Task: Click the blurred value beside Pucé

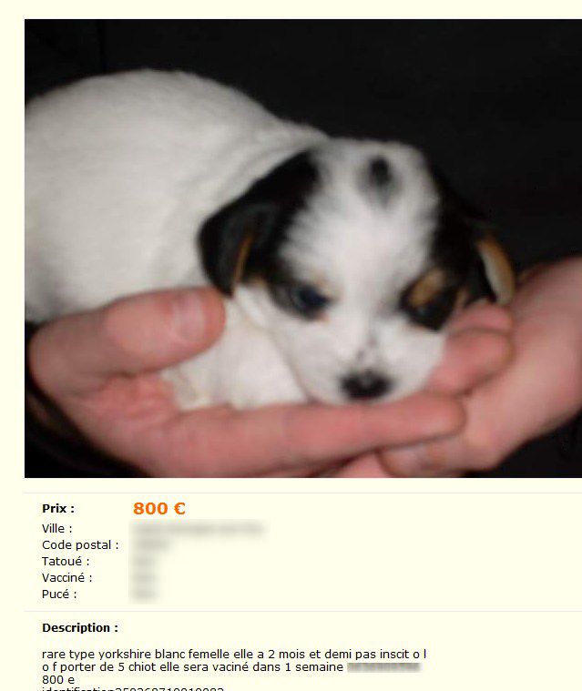Action: (144, 594)
